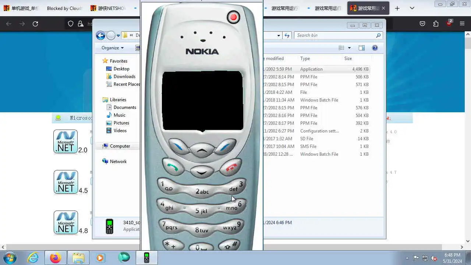471x265 pixels.
Task: Open Videos library
Action: tap(120, 131)
